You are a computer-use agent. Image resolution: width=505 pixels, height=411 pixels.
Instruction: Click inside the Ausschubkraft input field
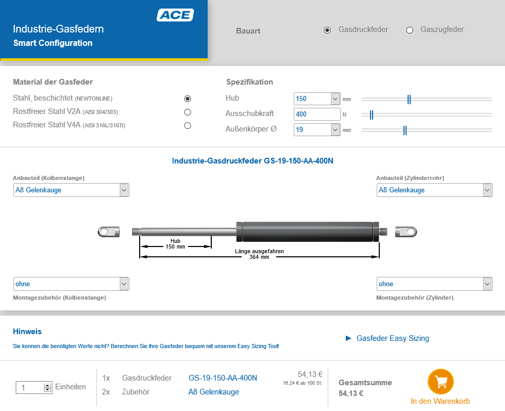[317, 114]
